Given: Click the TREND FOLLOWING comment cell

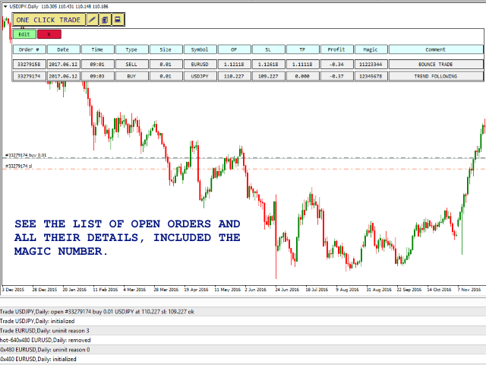Looking at the screenshot, I should [436, 76].
